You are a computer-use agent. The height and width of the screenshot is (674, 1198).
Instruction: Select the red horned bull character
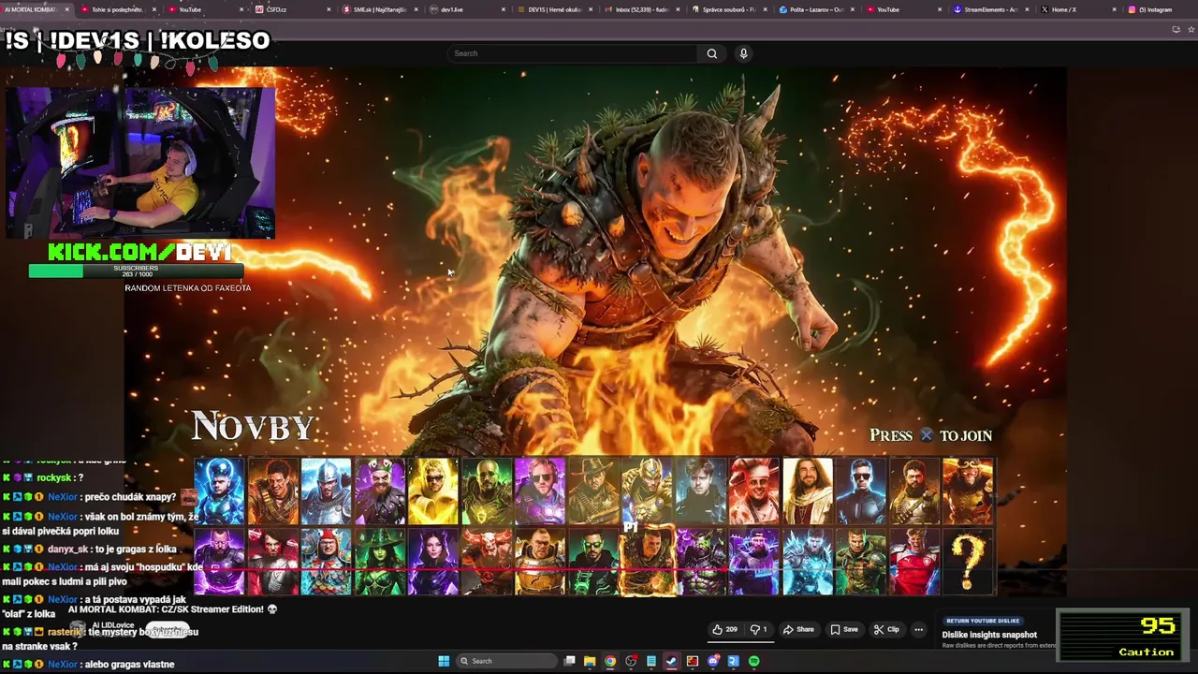click(487, 562)
